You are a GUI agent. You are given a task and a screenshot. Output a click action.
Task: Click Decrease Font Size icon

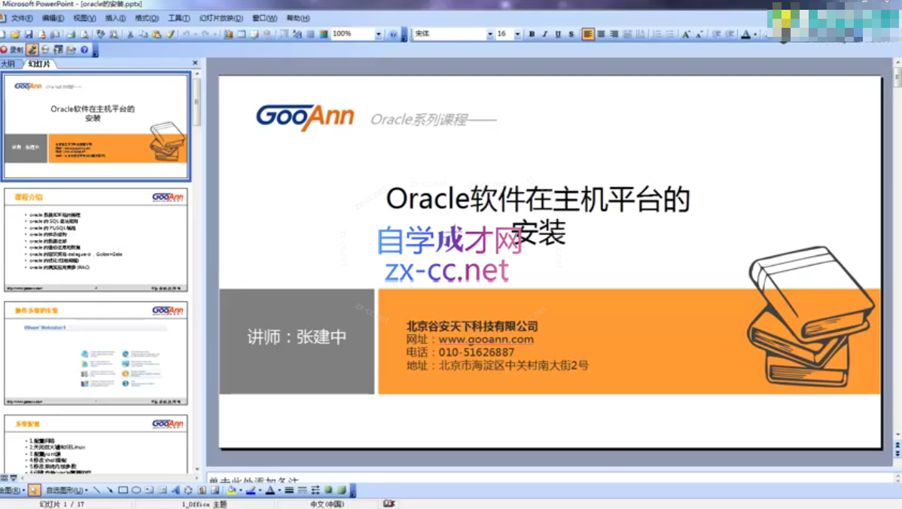coord(699,35)
